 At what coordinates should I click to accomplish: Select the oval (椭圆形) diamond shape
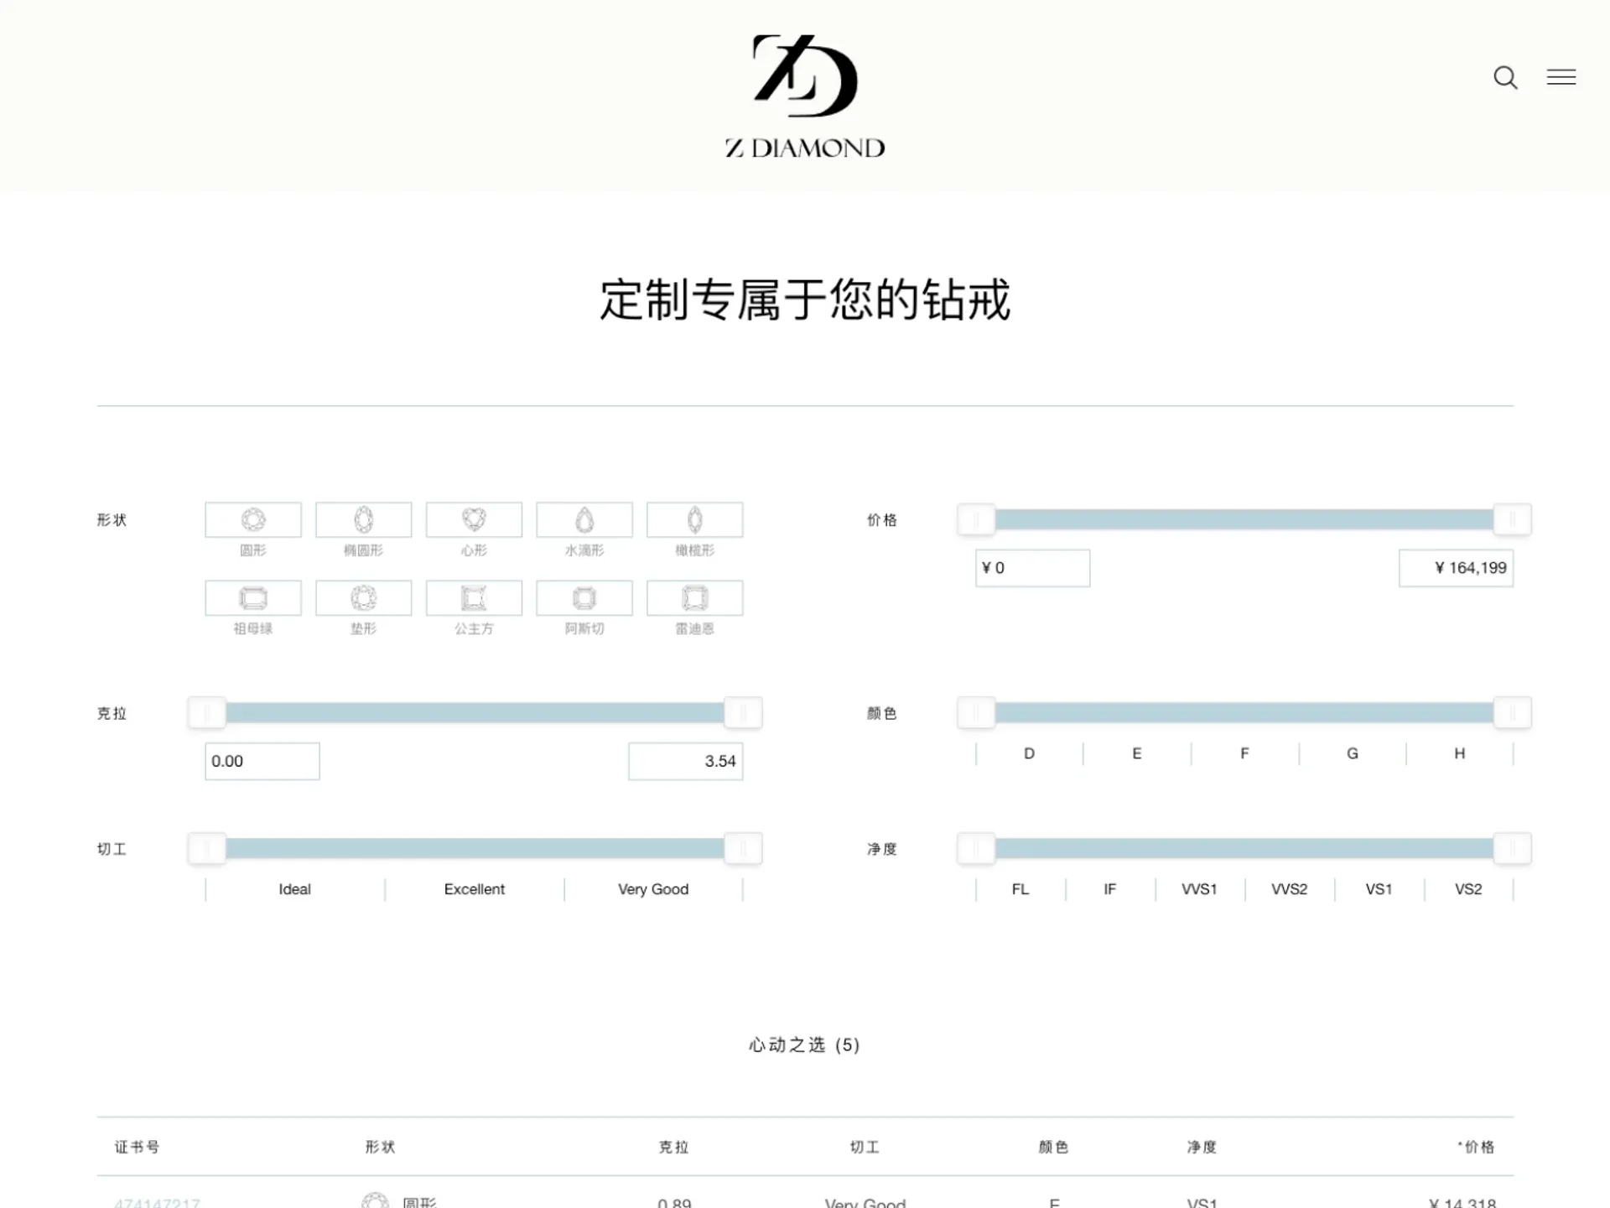coord(363,520)
